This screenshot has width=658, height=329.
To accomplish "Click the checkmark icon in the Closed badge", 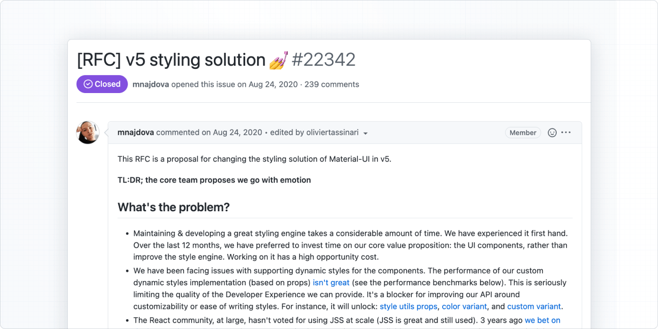I will (87, 84).
